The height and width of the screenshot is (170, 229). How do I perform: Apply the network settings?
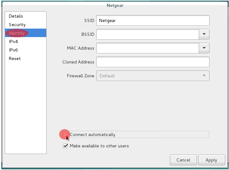(211, 160)
